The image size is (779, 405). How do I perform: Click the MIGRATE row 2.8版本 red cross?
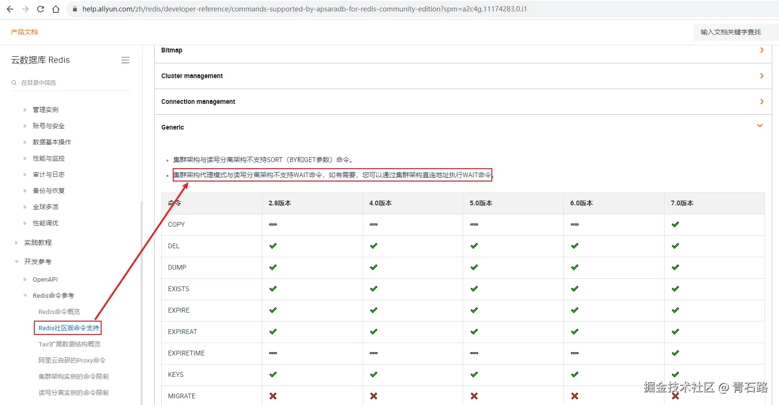click(x=273, y=396)
